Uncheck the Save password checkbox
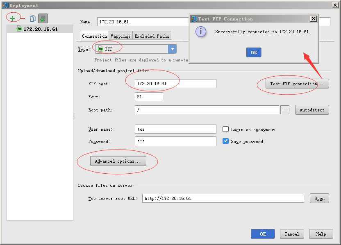The height and width of the screenshot is (245, 341). pyautogui.click(x=225, y=141)
